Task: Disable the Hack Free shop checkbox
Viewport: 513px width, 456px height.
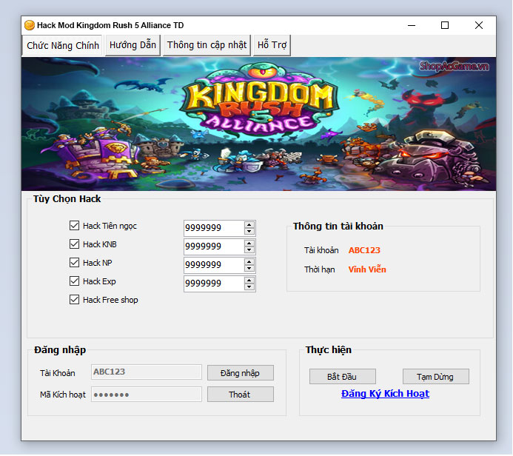Action: point(74,300)
